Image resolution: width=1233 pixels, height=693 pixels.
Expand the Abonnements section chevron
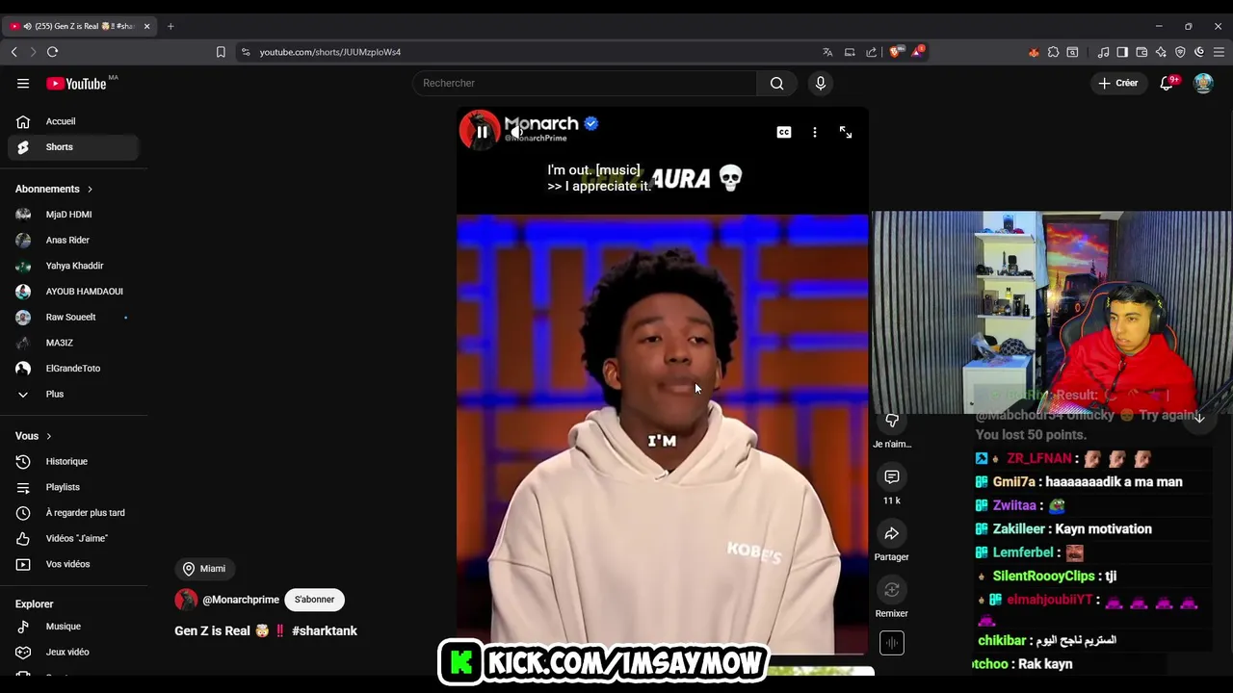[x=90, y=190]
